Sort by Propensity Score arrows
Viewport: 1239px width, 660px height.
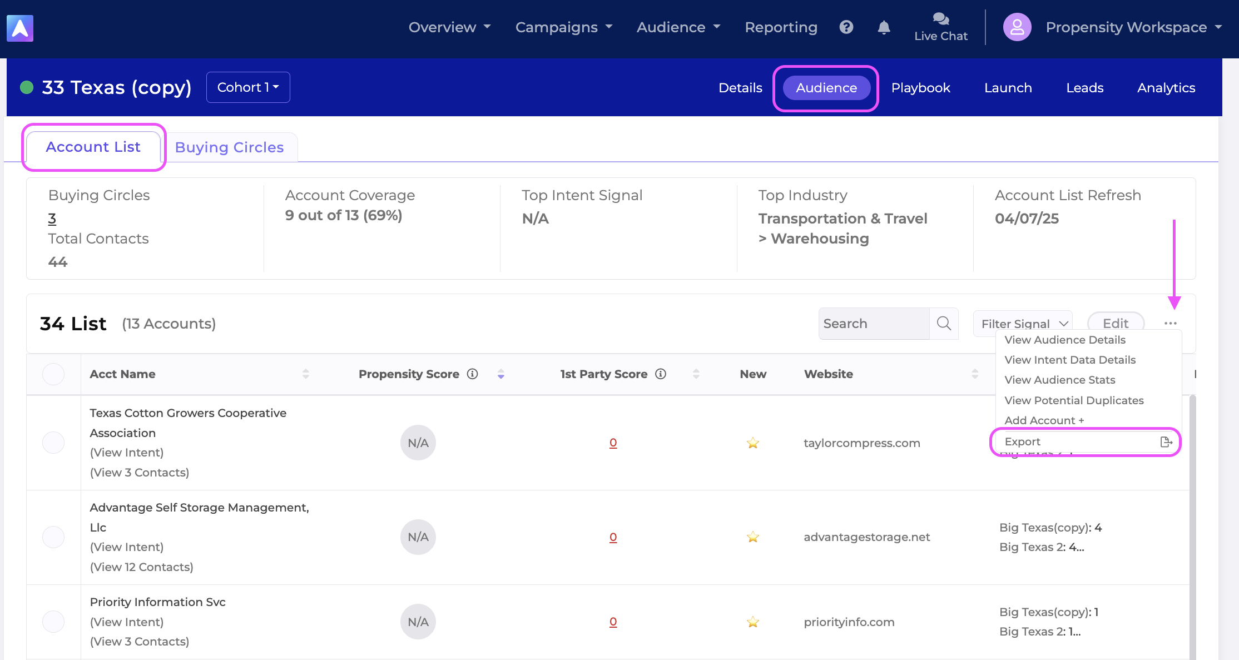point(501,374)
